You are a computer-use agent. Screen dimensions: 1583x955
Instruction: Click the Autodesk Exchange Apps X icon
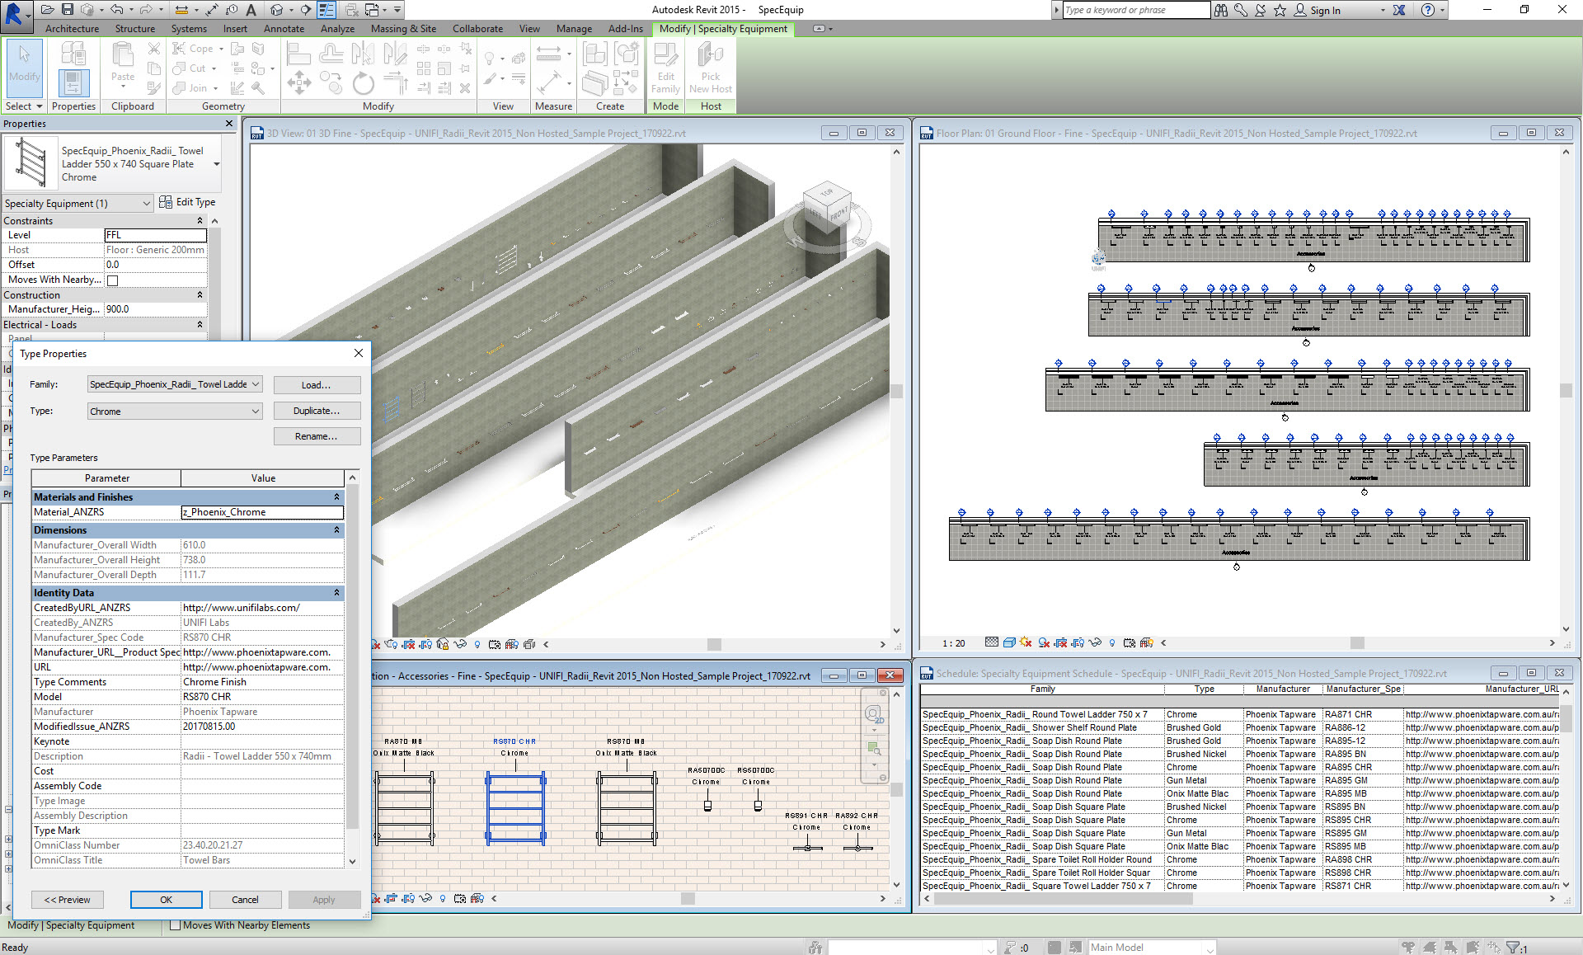(1399, 10)
